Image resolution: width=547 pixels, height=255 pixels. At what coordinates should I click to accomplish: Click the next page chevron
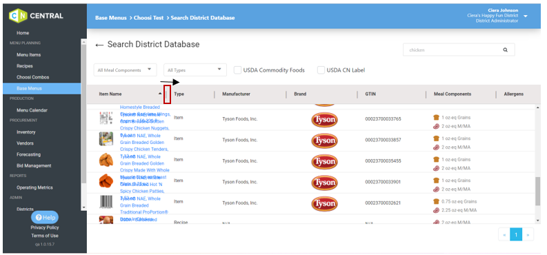point(528,235)
